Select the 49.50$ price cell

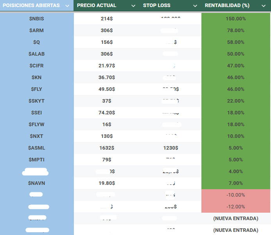[x=107, y=89]
